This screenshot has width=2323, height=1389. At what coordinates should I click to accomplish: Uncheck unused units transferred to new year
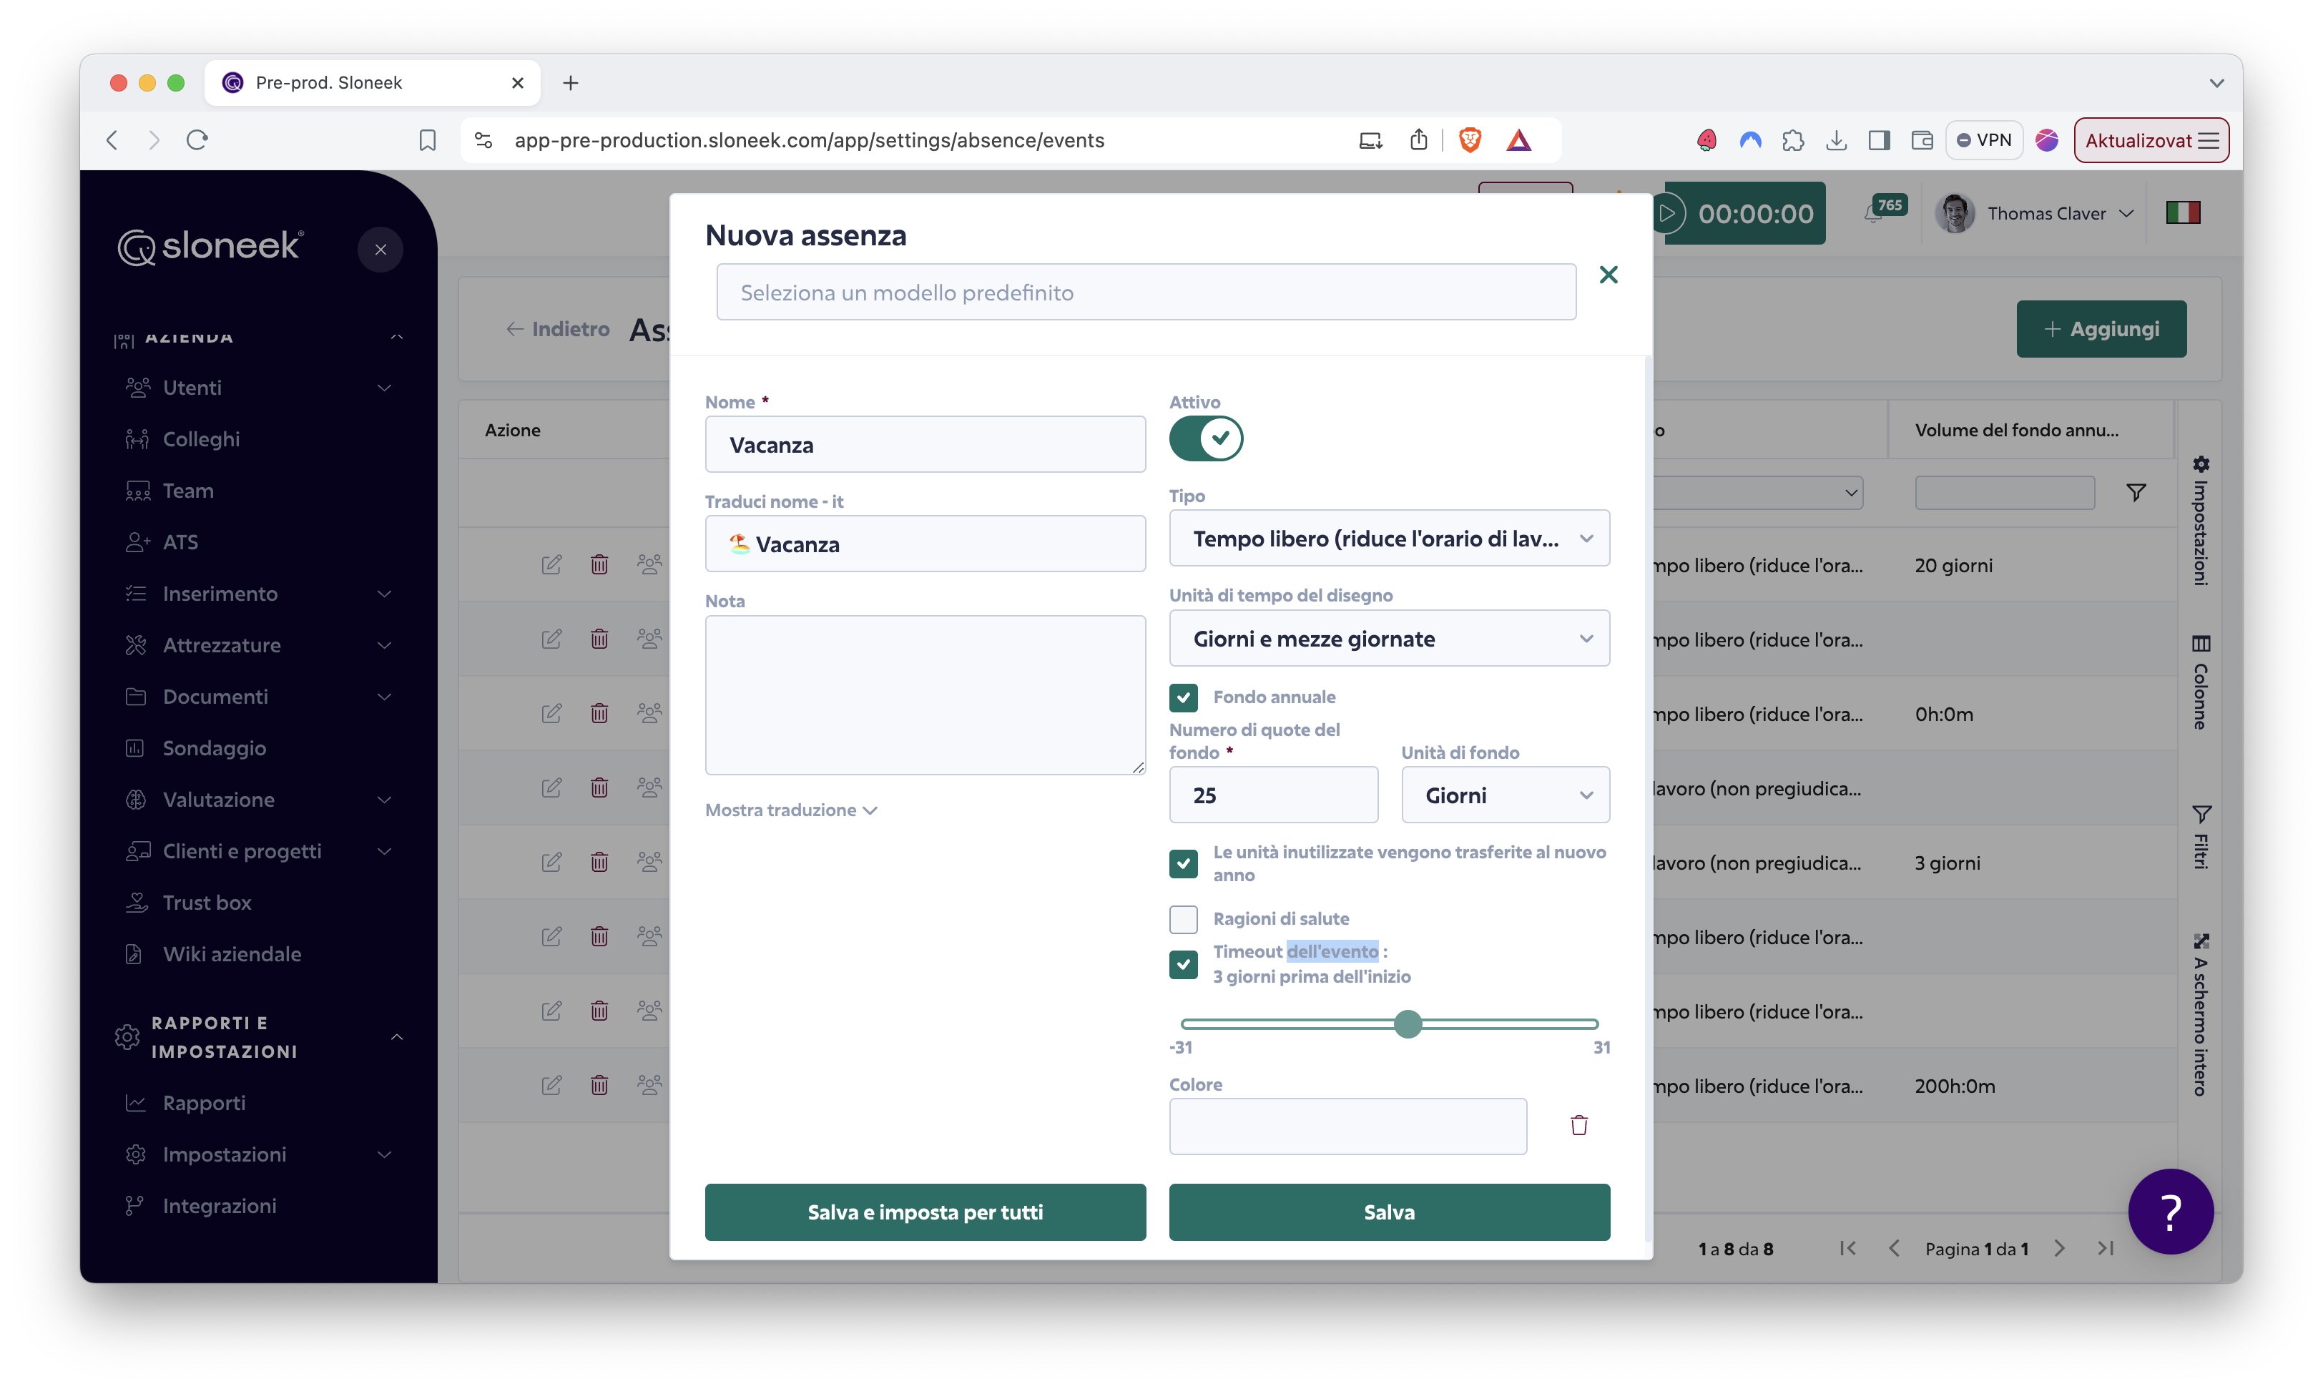tap(1183, 863)
